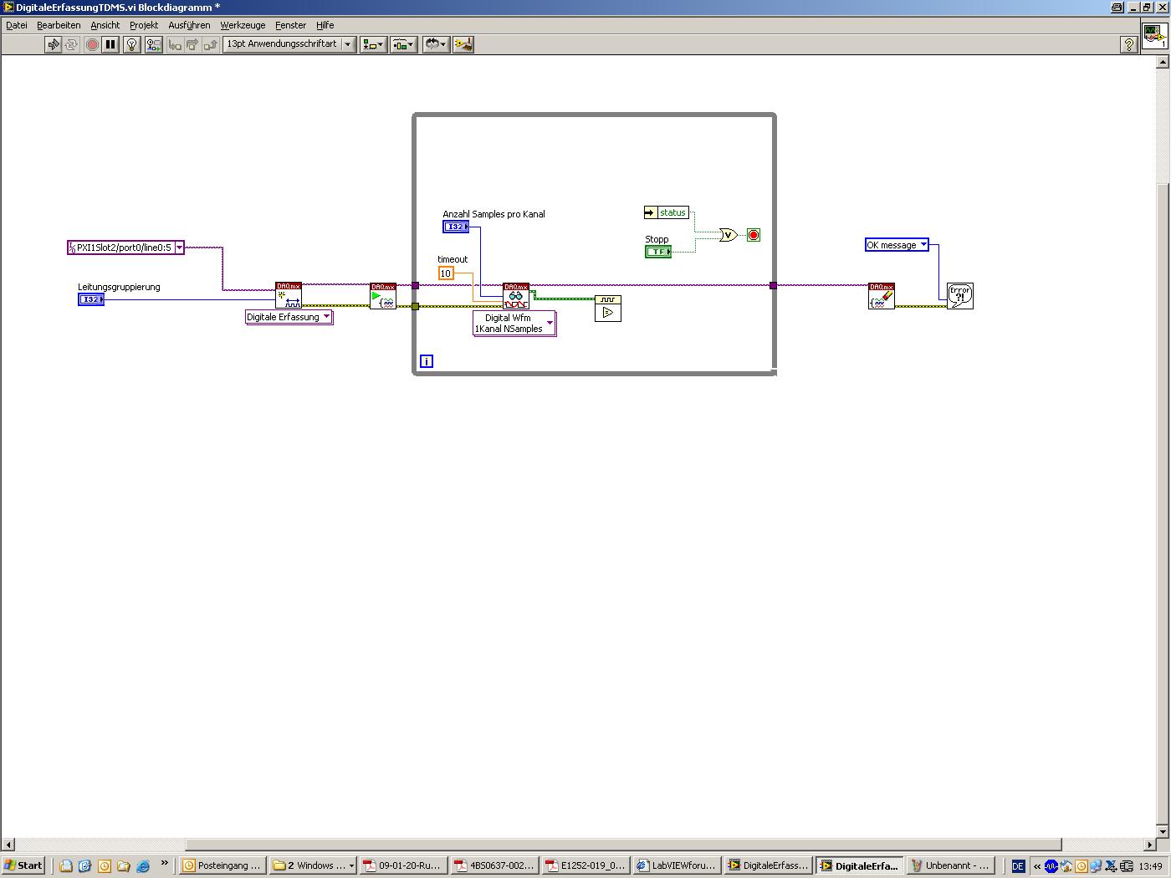
Task: Select the Or logic gate
Action: (729, 236)
